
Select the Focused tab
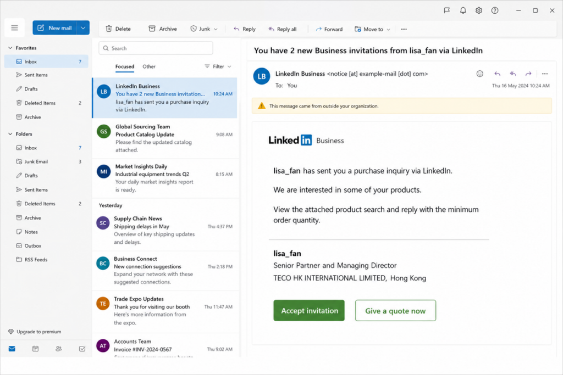125,66
